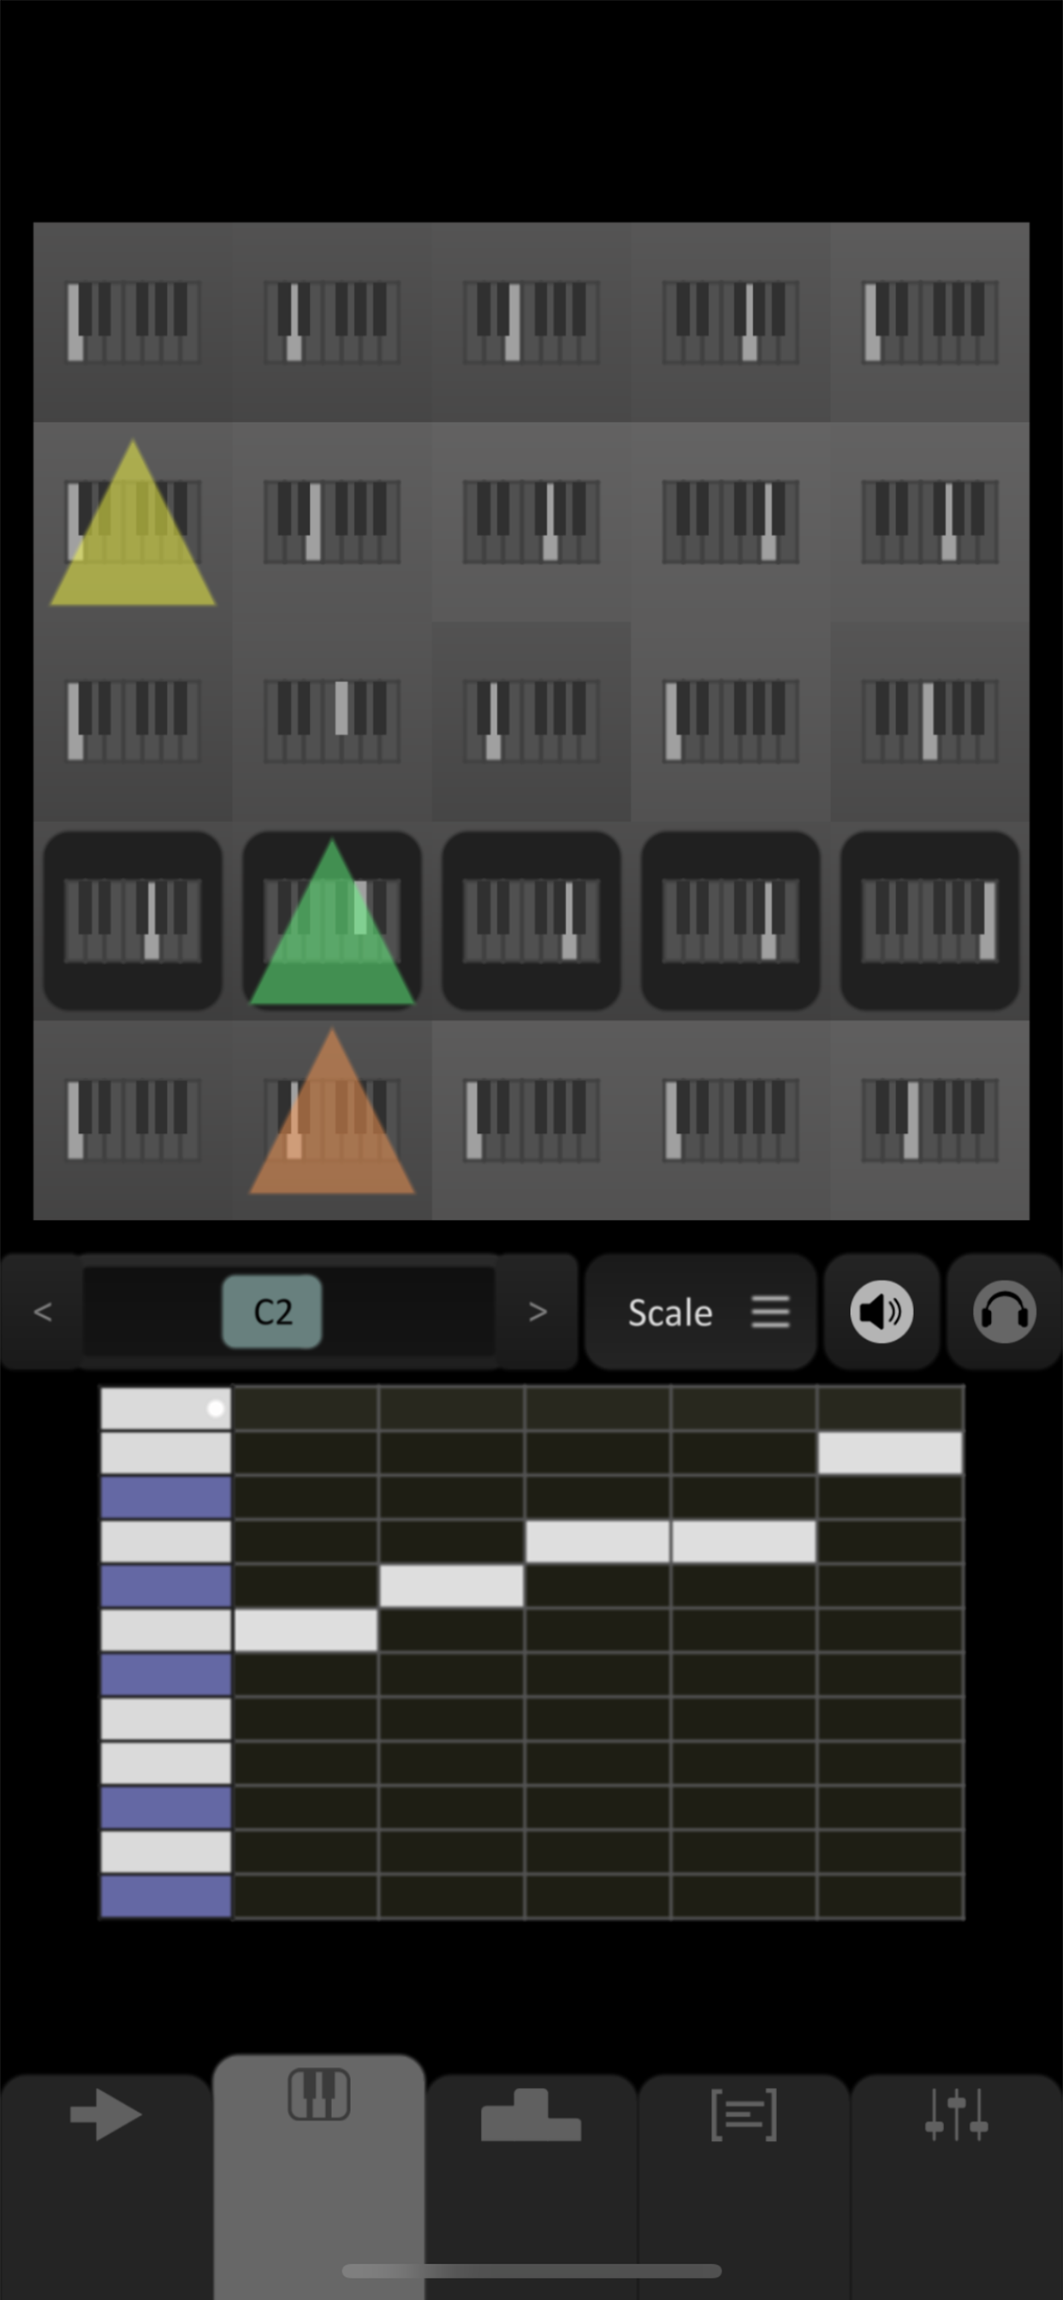1063x2300 pixels.
Task: Tap the topmost blue key in piano roll
Action: pos(165,1497)
